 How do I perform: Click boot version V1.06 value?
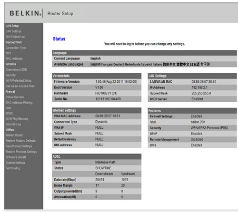pyautogui.click(x=99, y=87)
